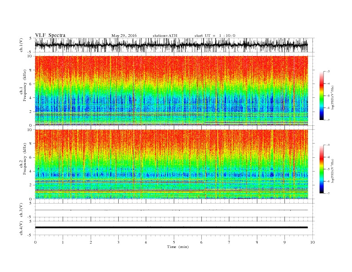Click the "-5" tick on lower colorbar

click(328, 169)
